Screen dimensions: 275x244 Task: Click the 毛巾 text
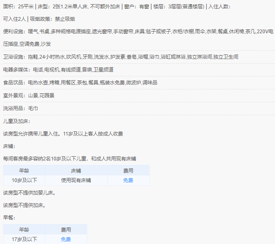coord(33,108)
